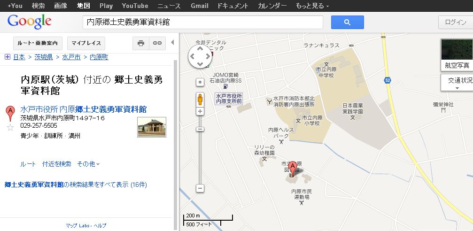The width and height of the screenshot is (473, 231).
Task: Expand the その他 dropdown
Action: (88, 164)
